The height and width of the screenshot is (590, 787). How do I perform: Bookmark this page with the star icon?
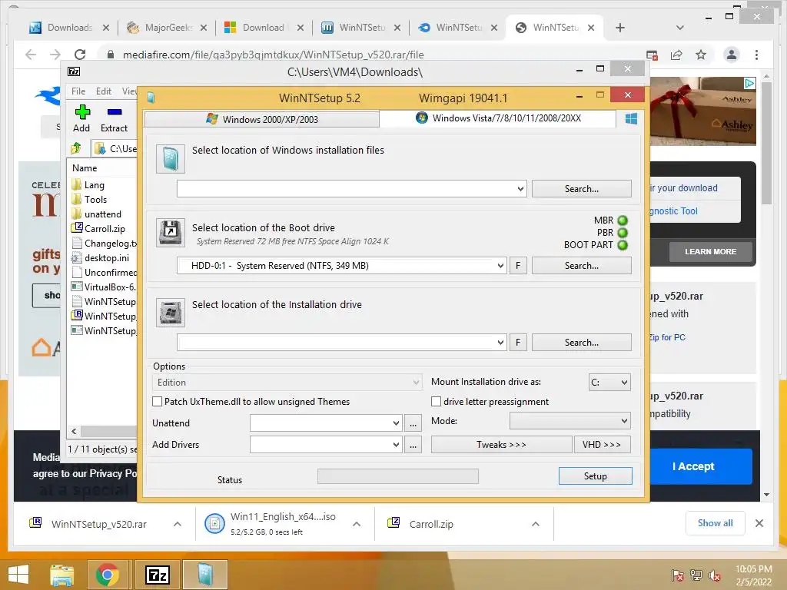pos(701,55)
